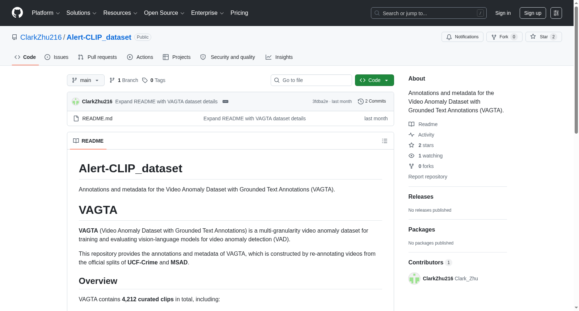Open the Pull requests tab
Image resolution: width=579 pixels, height=311 pixels.
(x=97, y=57)
